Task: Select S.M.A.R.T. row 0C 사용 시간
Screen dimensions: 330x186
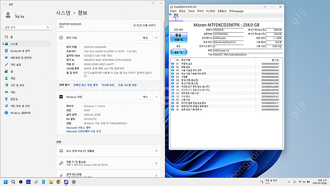Action: [225, 100]
